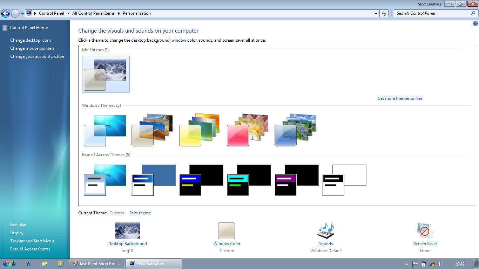This screenshot has height=269, width=479.
Task: Open Windows Media Player from taskbar
Action: pos(60,264)
